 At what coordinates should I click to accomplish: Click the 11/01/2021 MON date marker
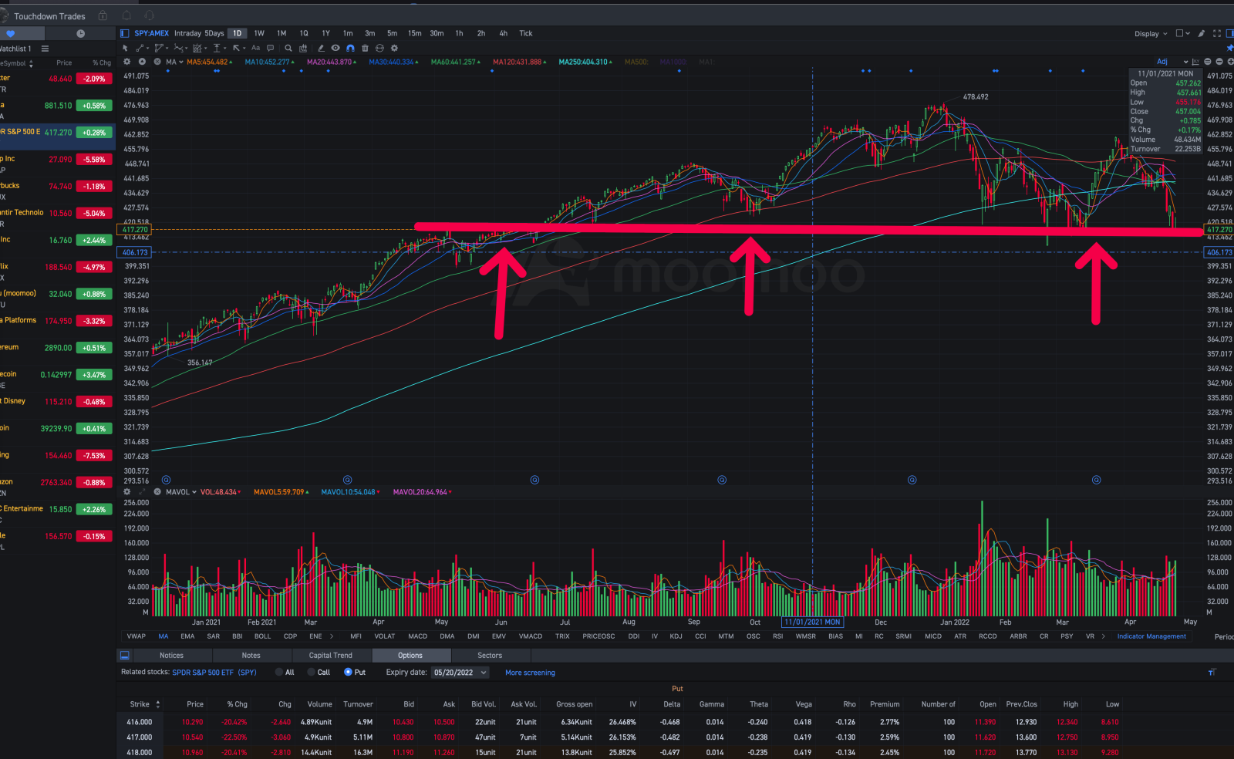812,622
